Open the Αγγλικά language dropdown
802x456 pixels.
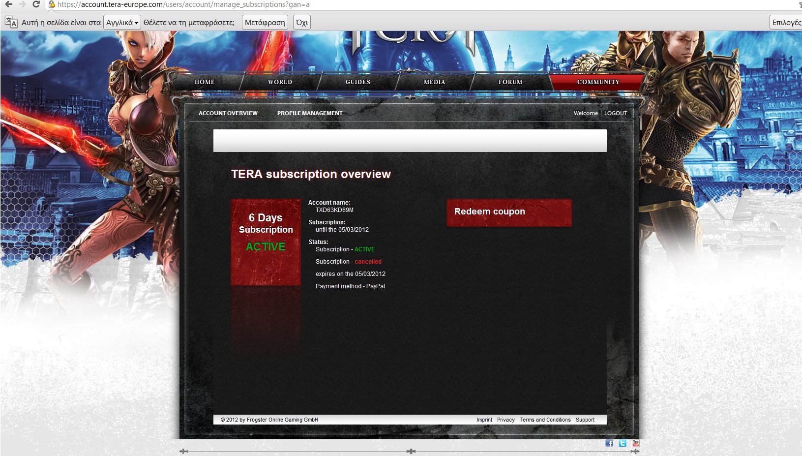click(x=122, y=22)
